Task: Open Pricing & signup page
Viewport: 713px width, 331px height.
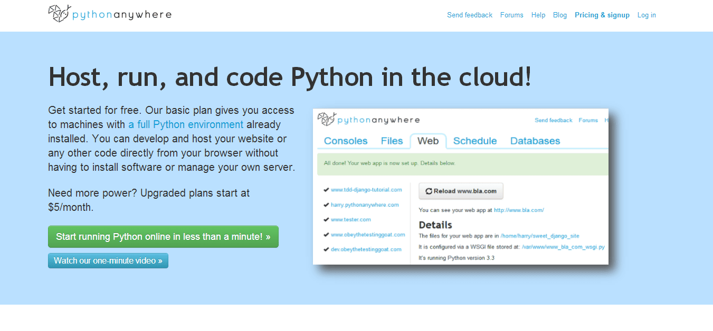Action: 602,15
